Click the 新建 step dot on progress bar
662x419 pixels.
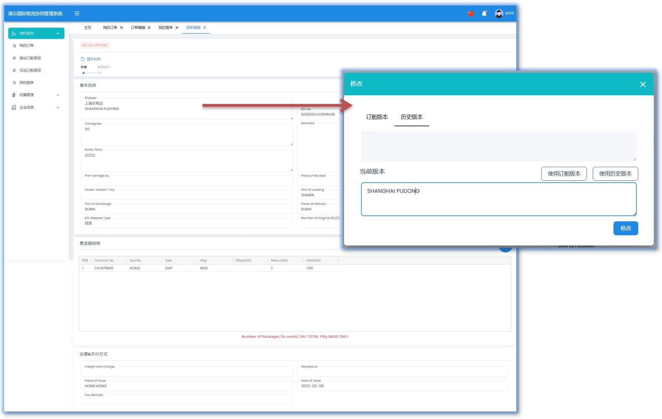tap(84, 73)
